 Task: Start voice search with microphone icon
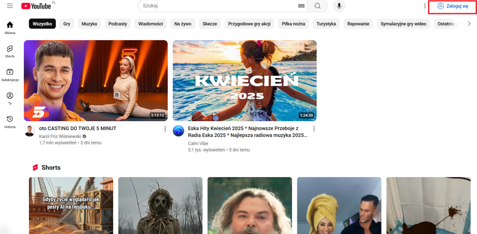tap(339, 6)
